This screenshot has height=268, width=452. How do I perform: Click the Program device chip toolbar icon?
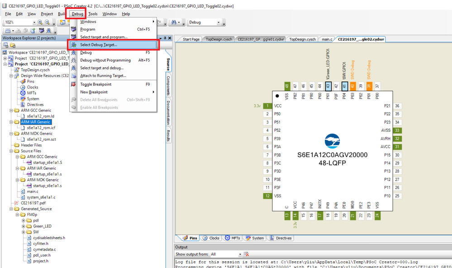point(41,30)
